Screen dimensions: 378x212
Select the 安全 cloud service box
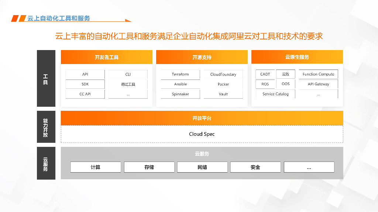tap(255, 167)
